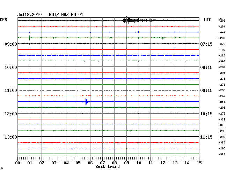Viewport: 227px width, 172px height.
Task: Click the 03 minute axis tick label
Action: 54,163
